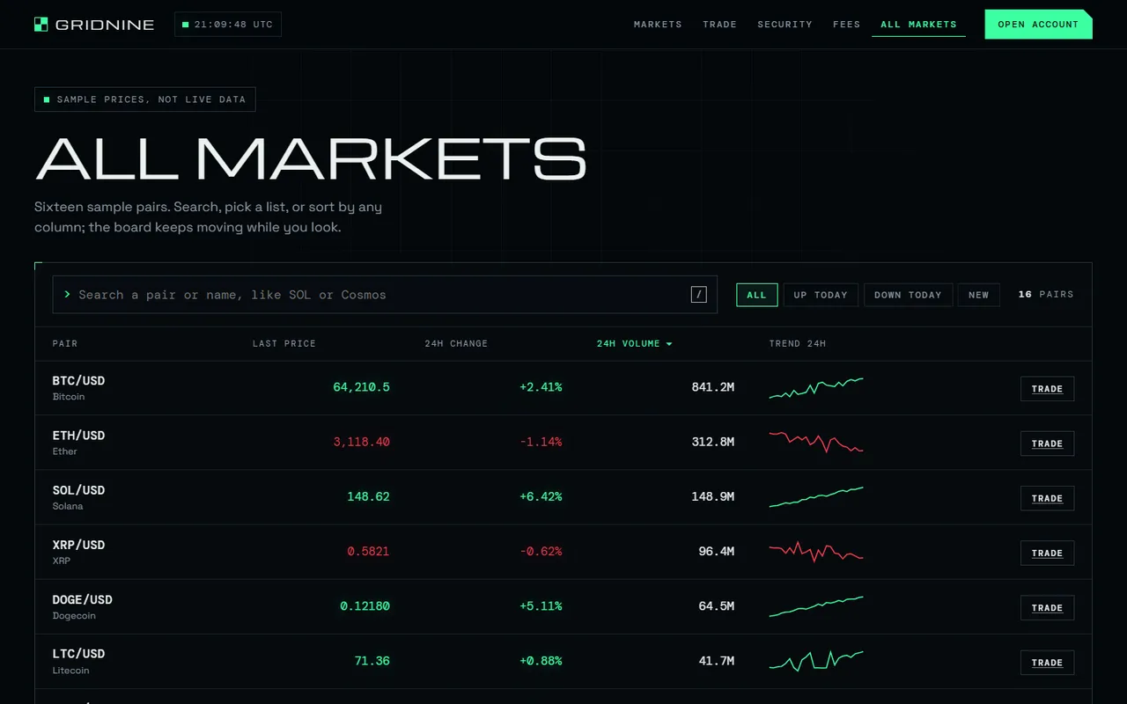Show only New pairs
This screenshot has height=704, width=1127.
(x=979, y=295)
